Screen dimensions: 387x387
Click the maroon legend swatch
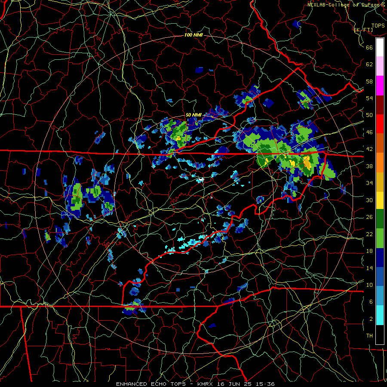pyautogui.click(x=380, y=105)
